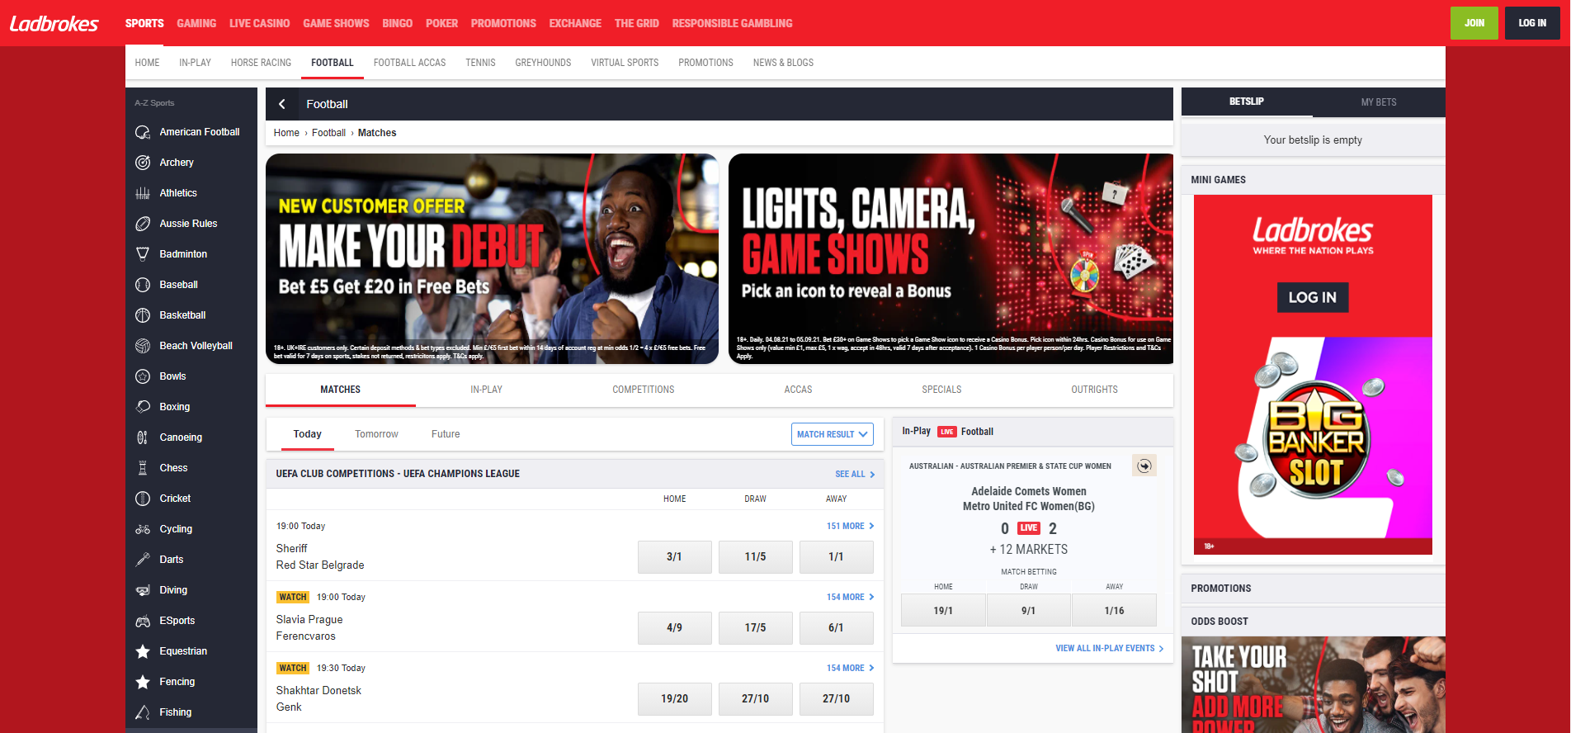This screenshot has height=733, width=1571.
Task: Click Log In on Big Banker Slot mini game
Action: [x=1313, y=297]
